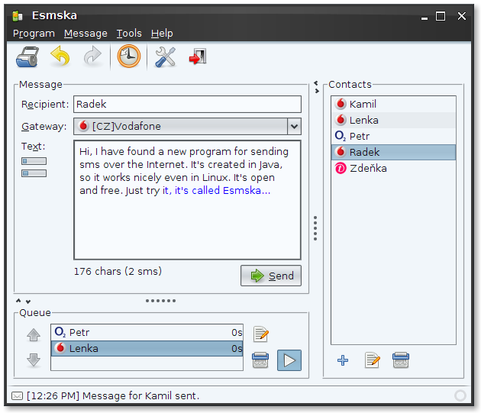Select contact Radek in Contacts list
This screenshot has height=413, width=481.
click(393, 152)
